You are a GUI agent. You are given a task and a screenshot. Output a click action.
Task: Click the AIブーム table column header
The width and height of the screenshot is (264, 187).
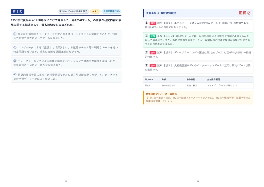click(x=149, y=79)
